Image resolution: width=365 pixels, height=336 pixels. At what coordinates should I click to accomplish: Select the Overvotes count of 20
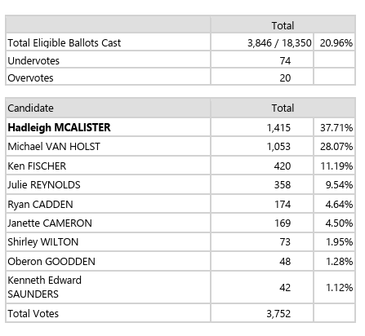pos(285,78)
